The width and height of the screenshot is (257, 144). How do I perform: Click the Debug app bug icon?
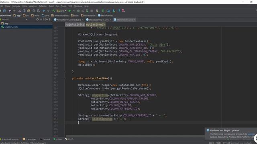pos(78,11)
